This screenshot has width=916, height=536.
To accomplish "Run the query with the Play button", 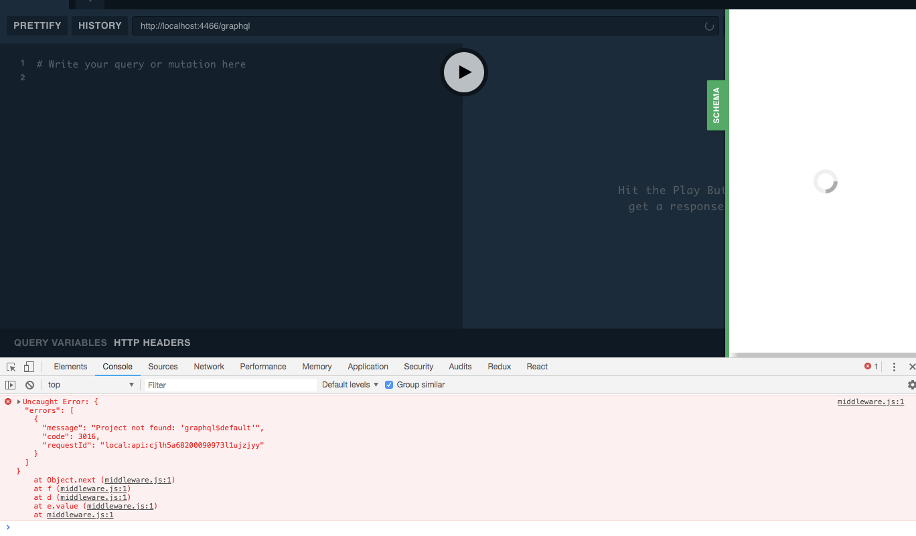I will point(464,72).
